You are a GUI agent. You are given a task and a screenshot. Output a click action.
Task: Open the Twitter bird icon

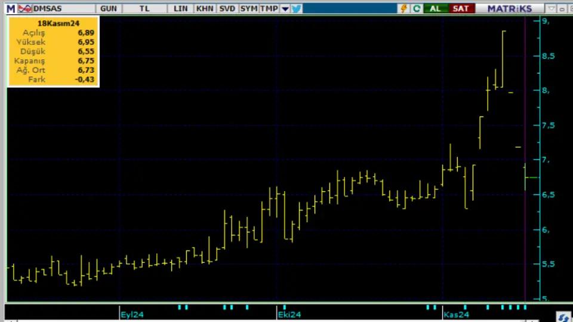(297, 8)
